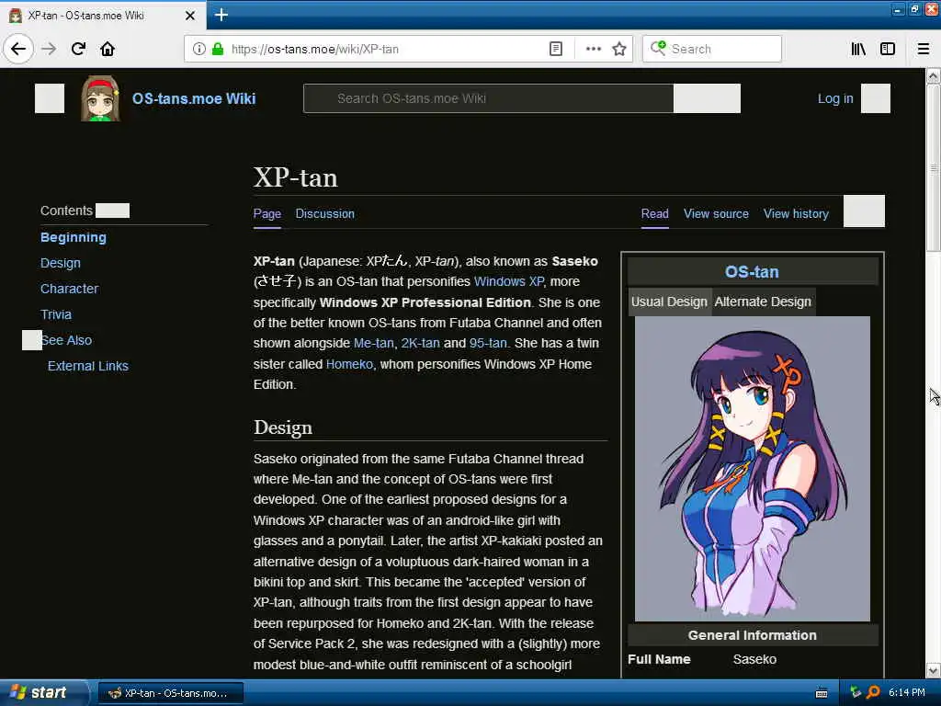The width and height of the screenshot is (941, 706).
Task: Open the browser home page
Action: click(x=108, y=49)
